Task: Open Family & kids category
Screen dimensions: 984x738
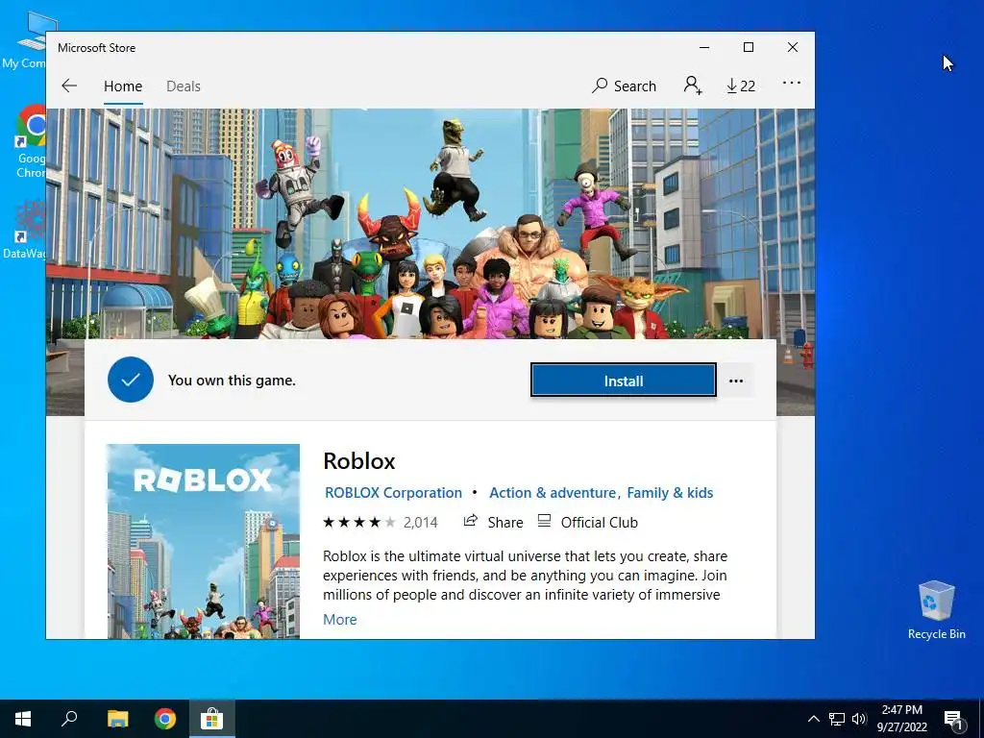Action: tap(670, 493)
